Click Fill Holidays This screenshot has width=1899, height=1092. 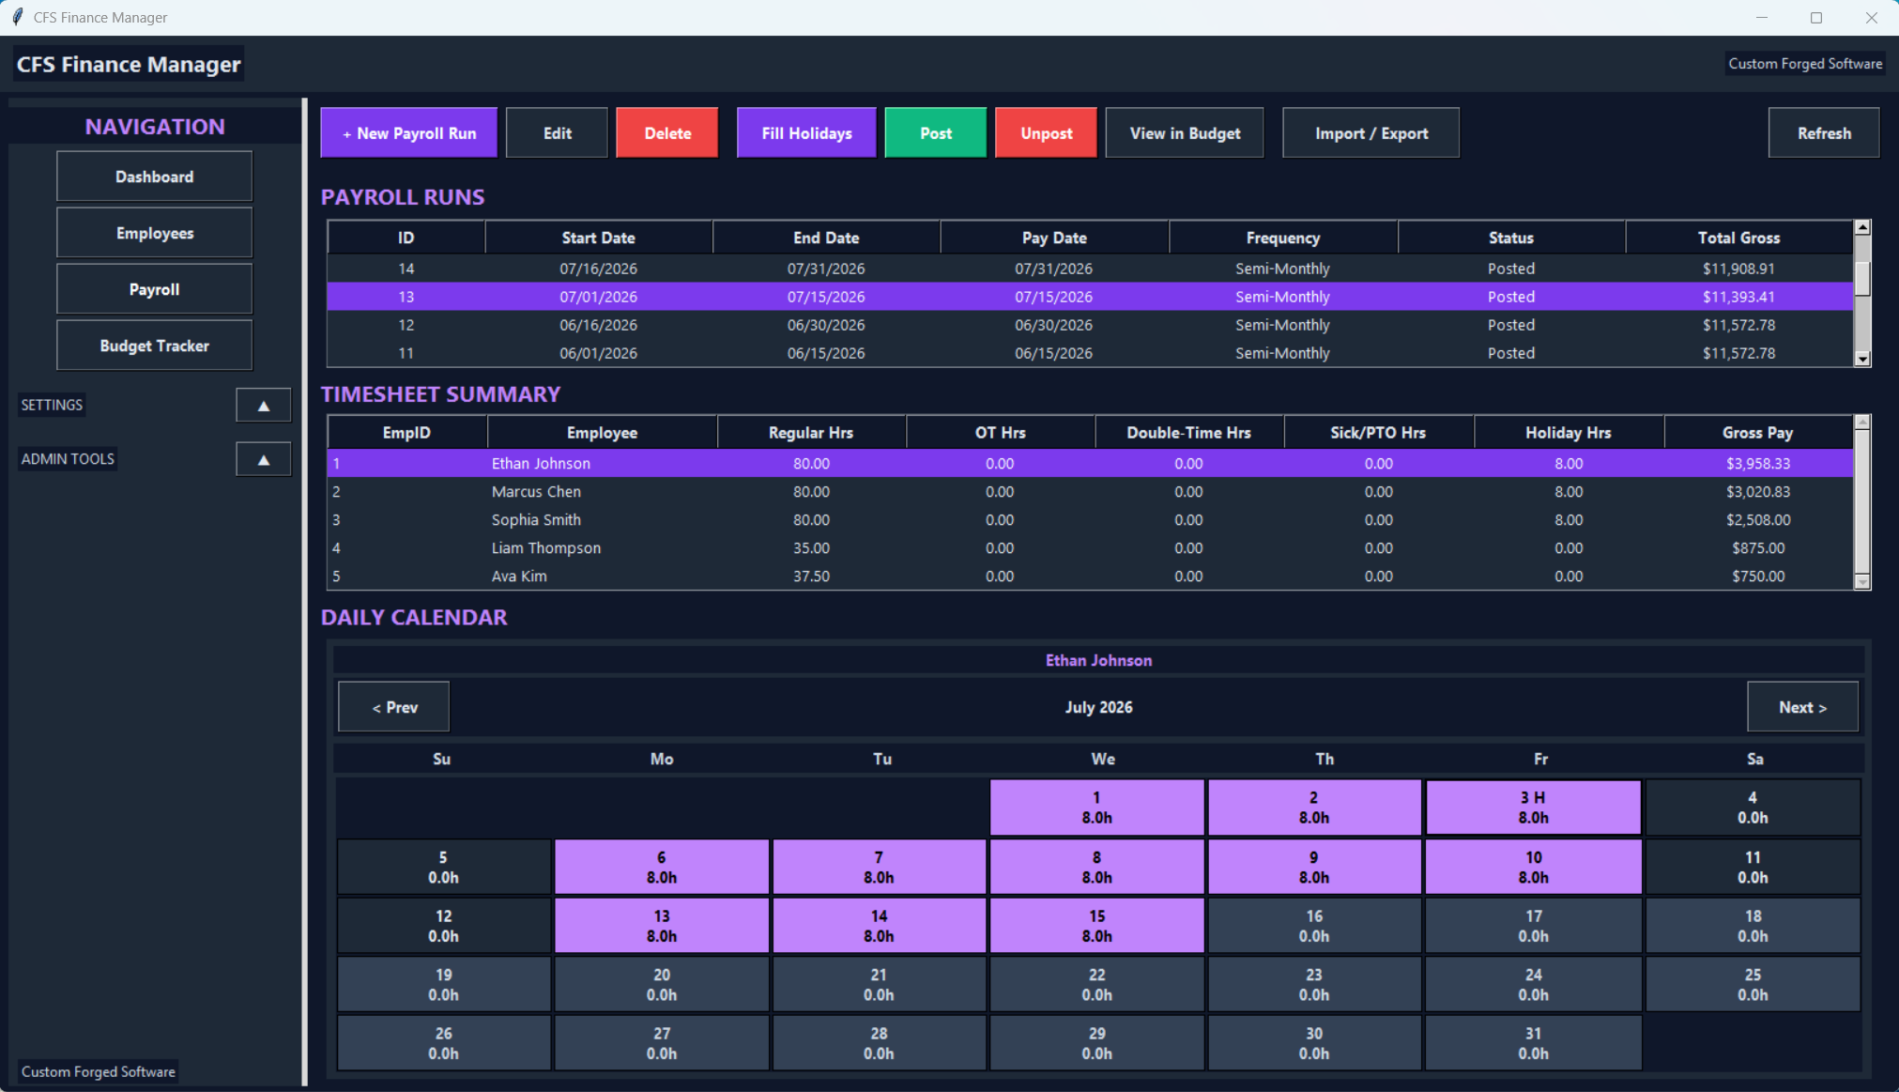tap(806, 133)
